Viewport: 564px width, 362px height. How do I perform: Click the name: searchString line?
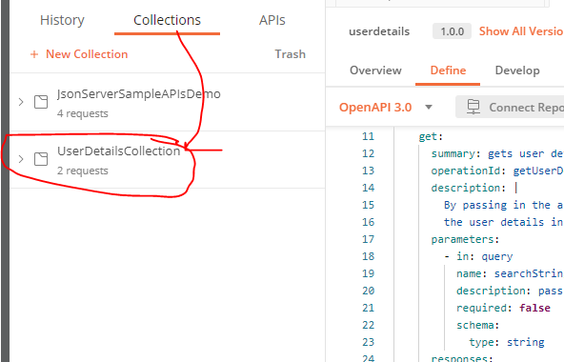510,273
